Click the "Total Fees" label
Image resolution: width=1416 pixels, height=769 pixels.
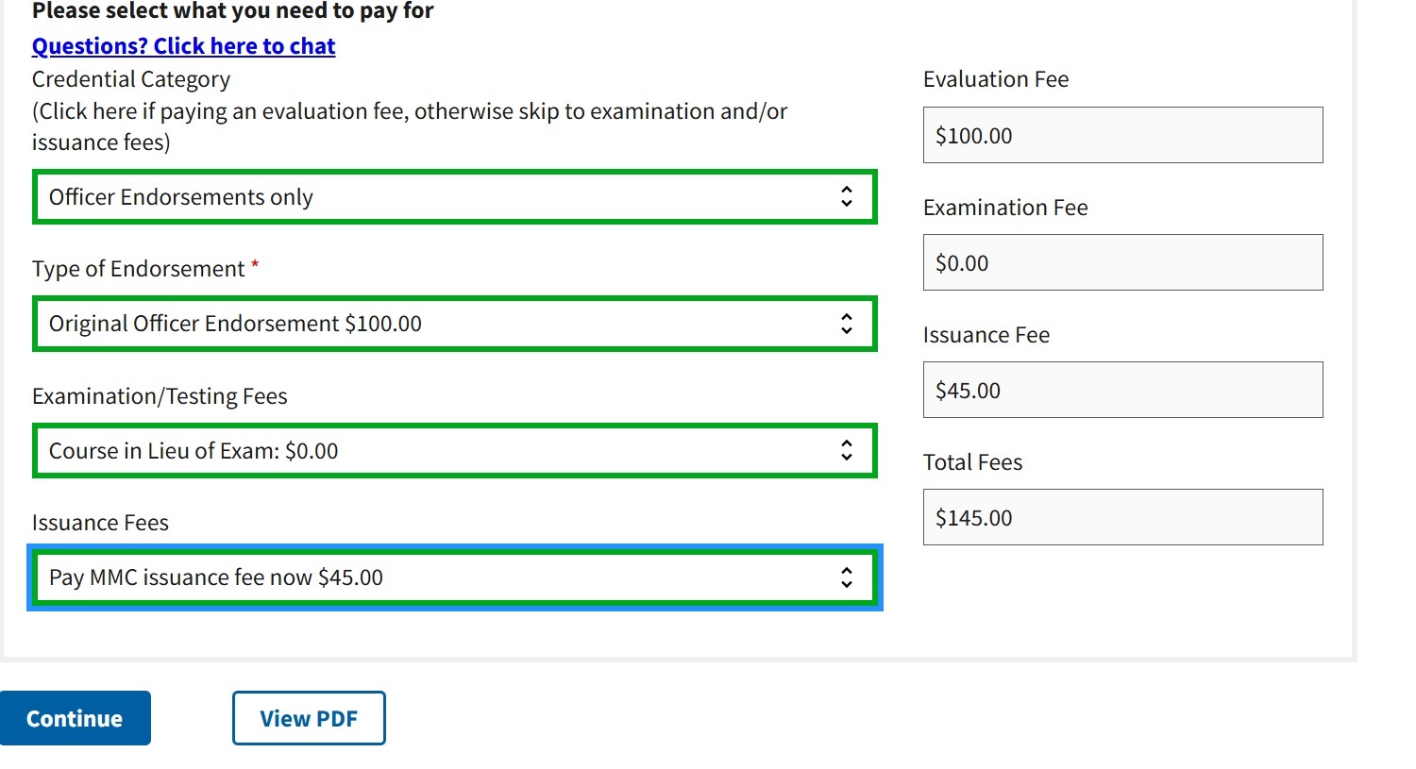coord(972,462)
